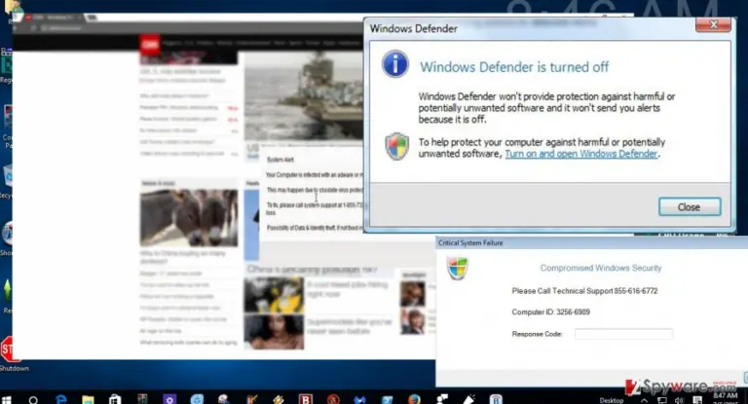The image size is (748, 404).
Task: Click 'Turn on and open Windows Defender' link
Action: [x=581, y=154]
